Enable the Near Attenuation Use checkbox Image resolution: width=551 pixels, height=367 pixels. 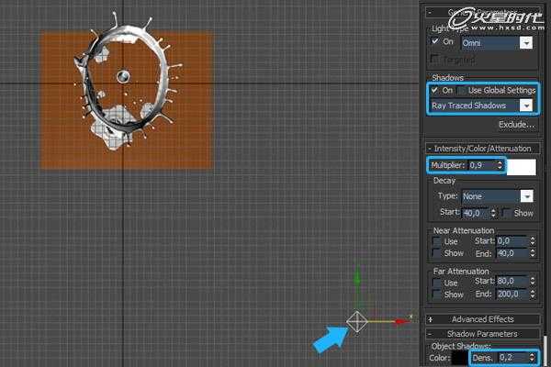(x=437, y=241)
